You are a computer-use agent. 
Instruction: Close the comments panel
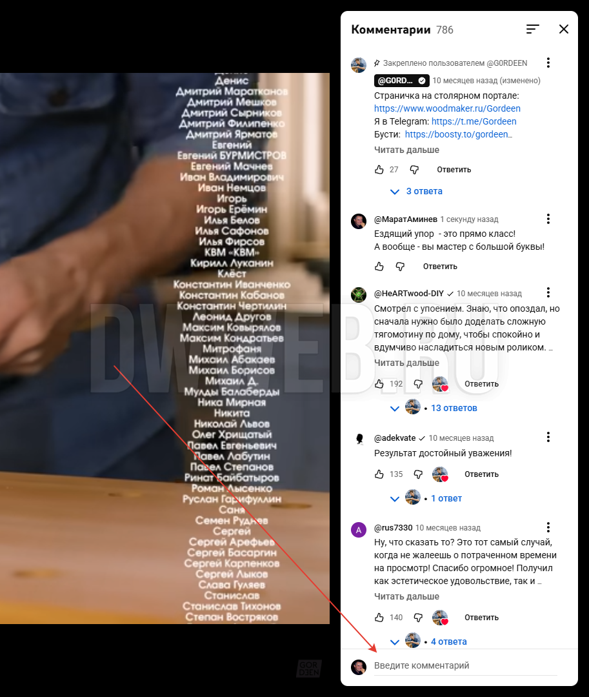[x=564, y=29]
